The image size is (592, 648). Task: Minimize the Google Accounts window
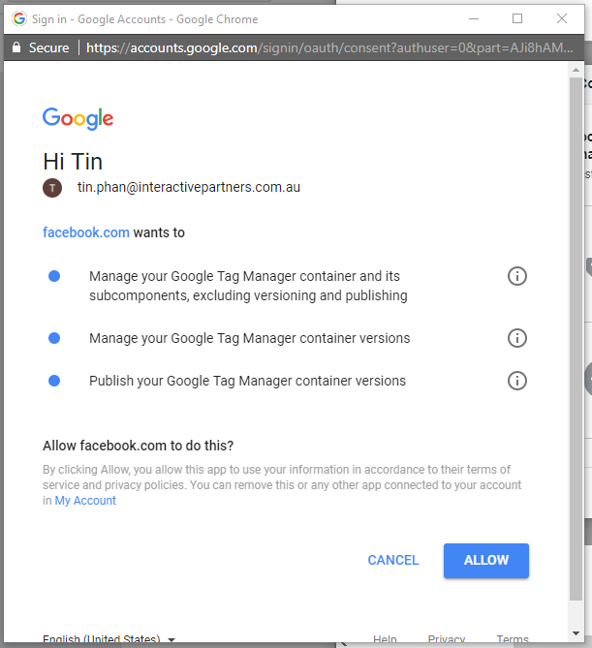click(x=474, y=18)
